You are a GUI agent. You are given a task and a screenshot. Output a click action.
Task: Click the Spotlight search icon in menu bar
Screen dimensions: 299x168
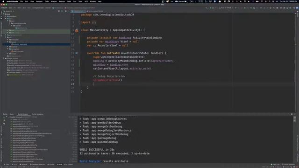click(x=270, y=1)
